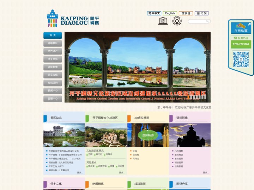The image size is (254, 190).
Task: Open the 碉楼影像 sidebar menu item
Action: coord(53,67)
